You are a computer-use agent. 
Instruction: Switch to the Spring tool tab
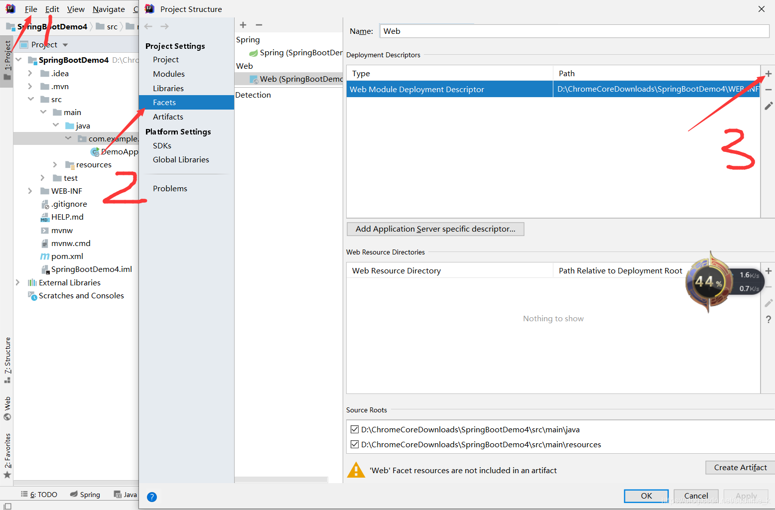pos(85,495)
